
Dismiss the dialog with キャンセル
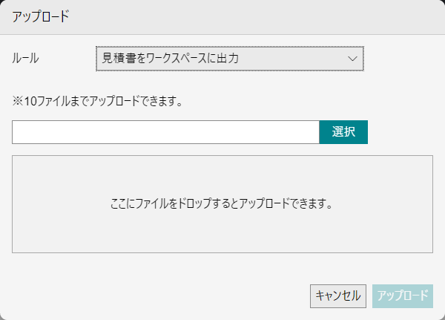pos(338,296)
